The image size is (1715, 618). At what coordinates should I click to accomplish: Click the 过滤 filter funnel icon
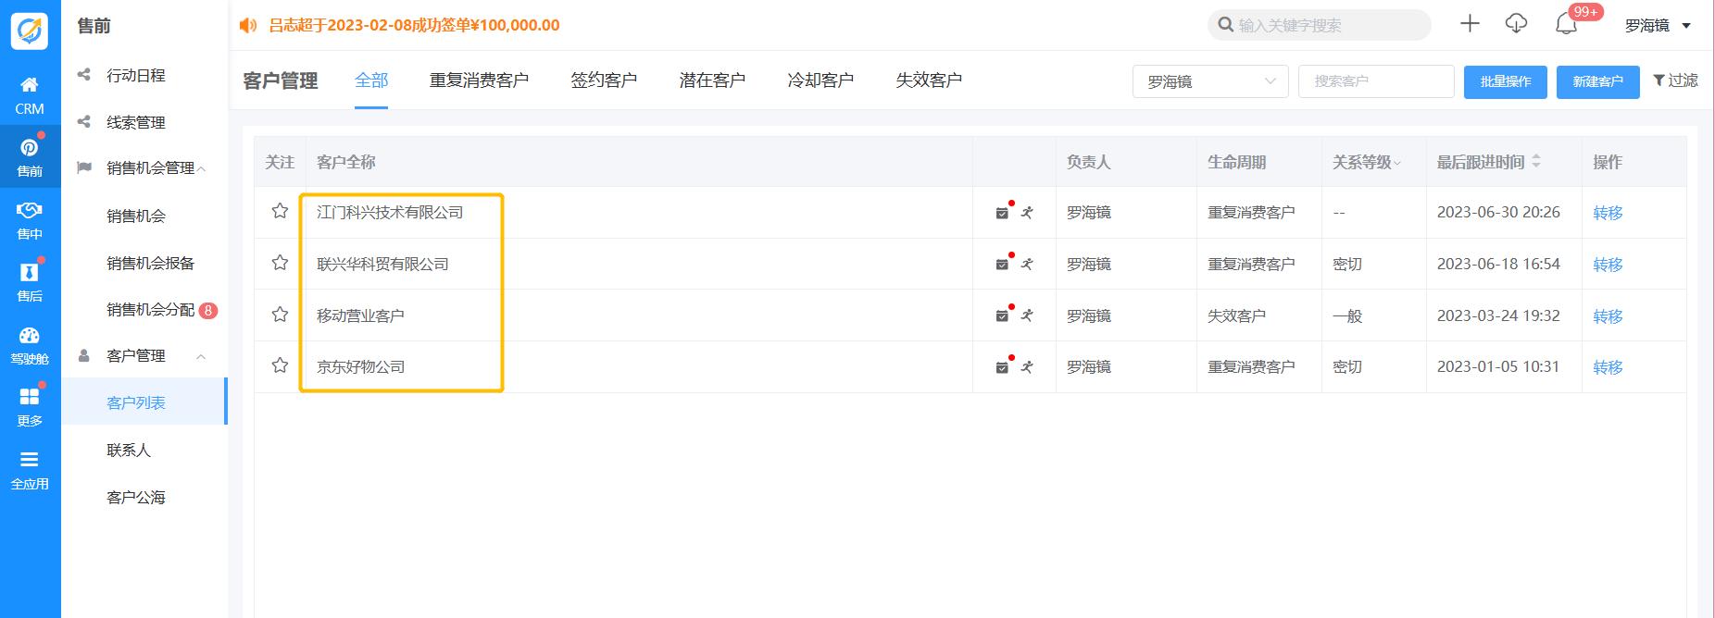click(1659, 80)
